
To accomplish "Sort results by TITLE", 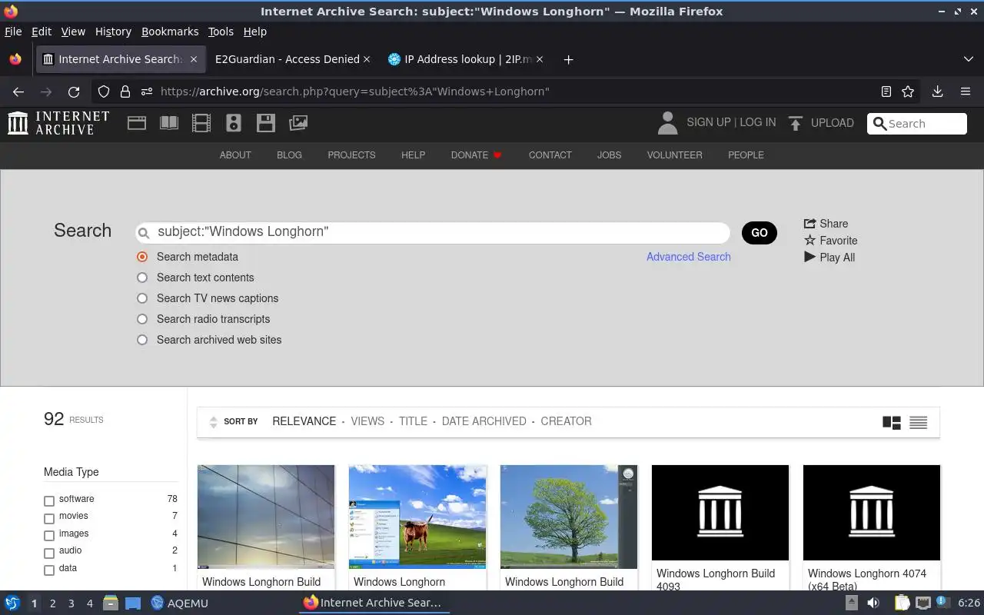I will point(413,421).
